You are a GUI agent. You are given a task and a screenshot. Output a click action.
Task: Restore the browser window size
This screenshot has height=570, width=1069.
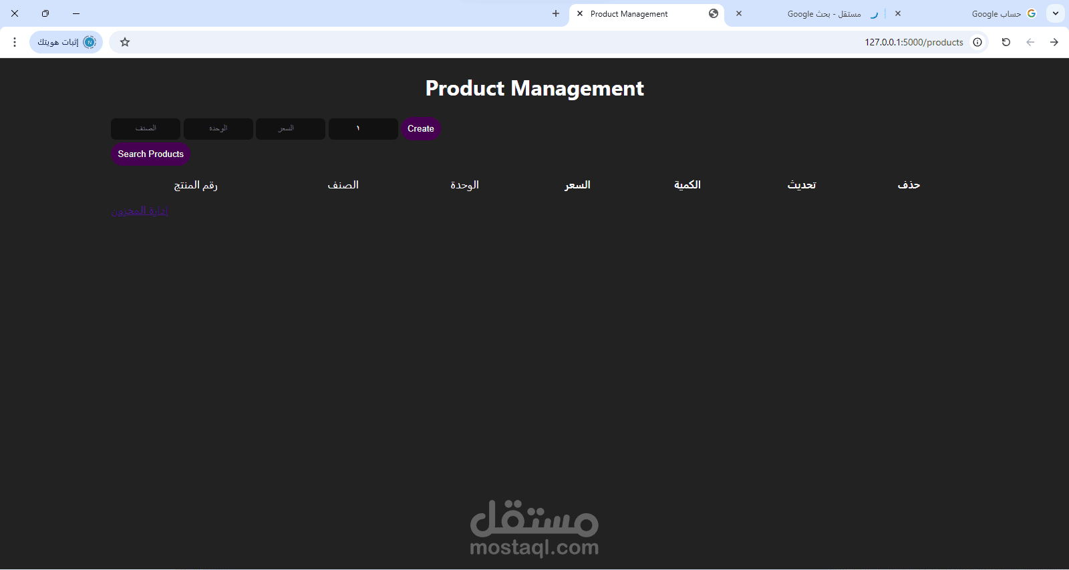click(x=45, y=13)
